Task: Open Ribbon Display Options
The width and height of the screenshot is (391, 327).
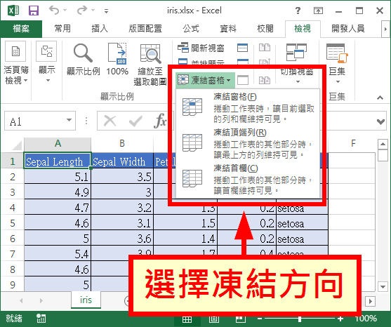Action: tap(318, 11)
